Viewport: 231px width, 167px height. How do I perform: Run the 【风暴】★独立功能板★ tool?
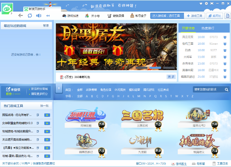click(x=47, y=148)
